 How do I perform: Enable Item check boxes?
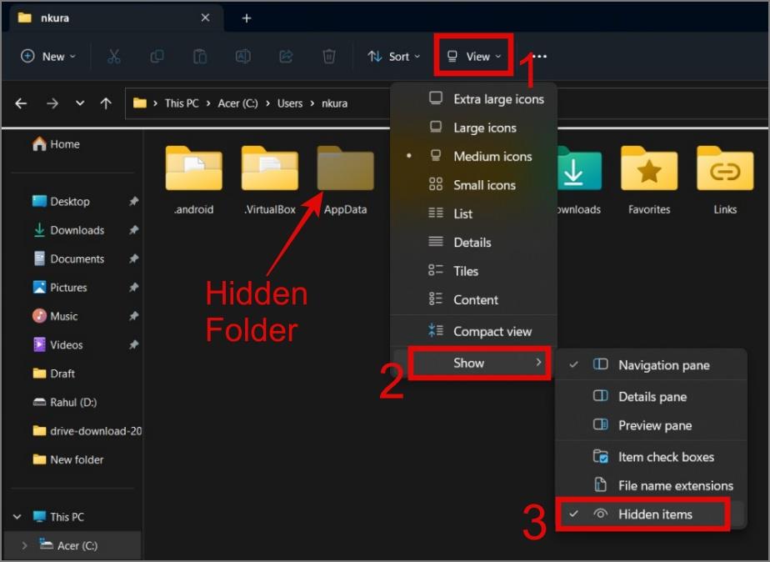pos(651,457)
